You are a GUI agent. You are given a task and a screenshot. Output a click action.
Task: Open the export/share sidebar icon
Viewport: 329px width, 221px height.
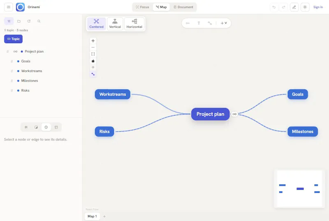coord(29,21)
